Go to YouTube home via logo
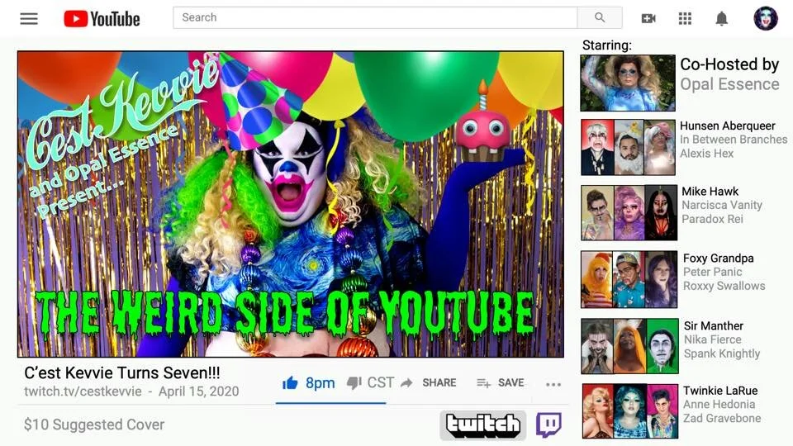 102,19
